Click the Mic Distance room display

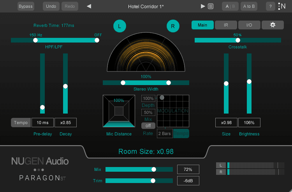coord(119,111)
